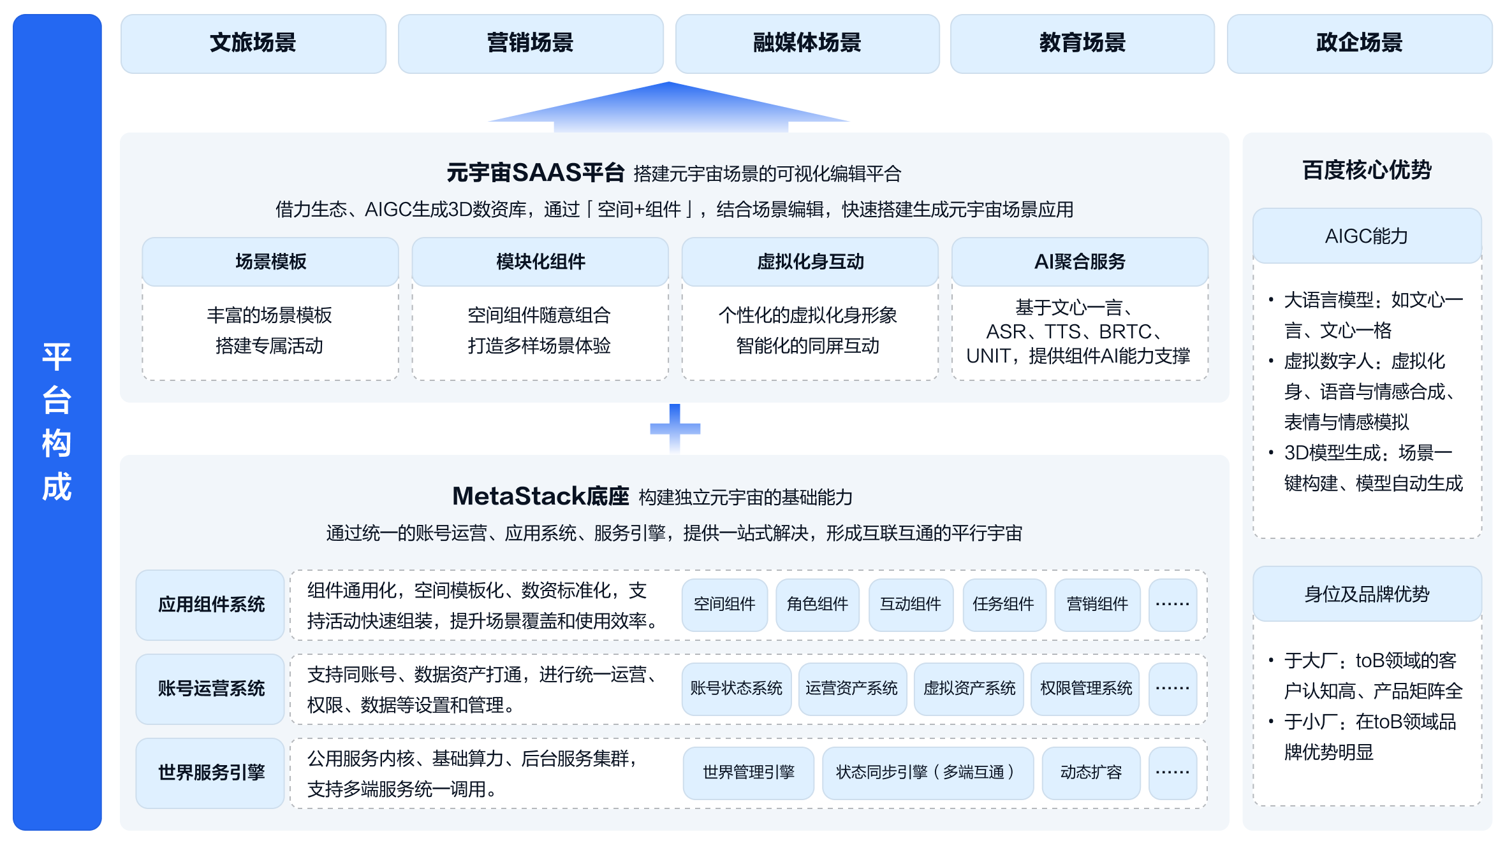Click the 场景模板 header

pos(270,262)
